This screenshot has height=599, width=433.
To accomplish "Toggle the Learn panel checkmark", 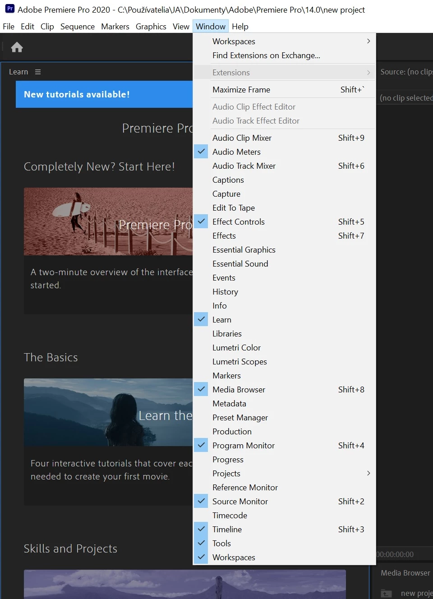I will coord(284,320).
